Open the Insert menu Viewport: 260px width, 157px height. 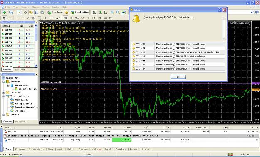[x=25, y=7]
